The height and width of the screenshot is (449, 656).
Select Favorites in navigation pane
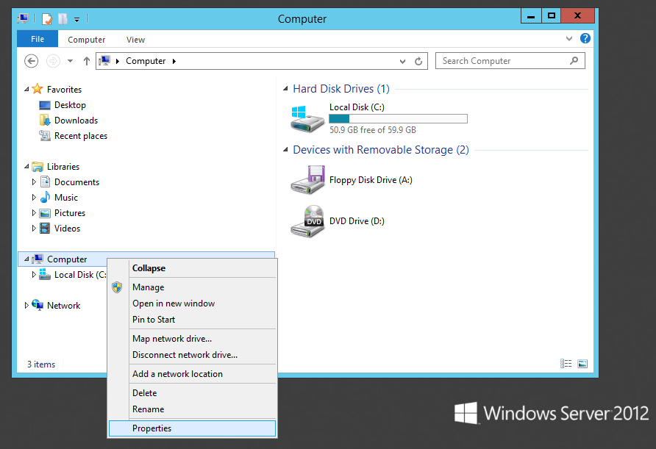[x=64, y=90]
